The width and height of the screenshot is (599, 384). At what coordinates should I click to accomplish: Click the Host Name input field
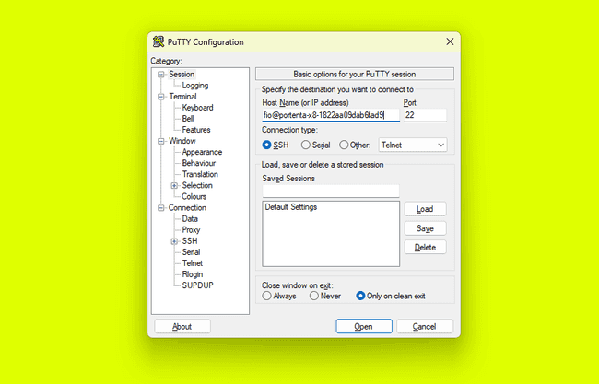(331, 115)
